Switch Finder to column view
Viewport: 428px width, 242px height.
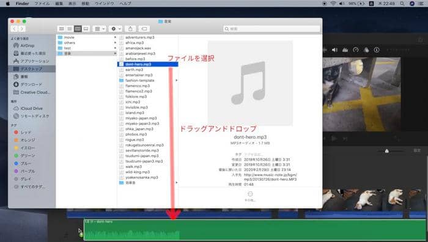[x=78, y=29]
